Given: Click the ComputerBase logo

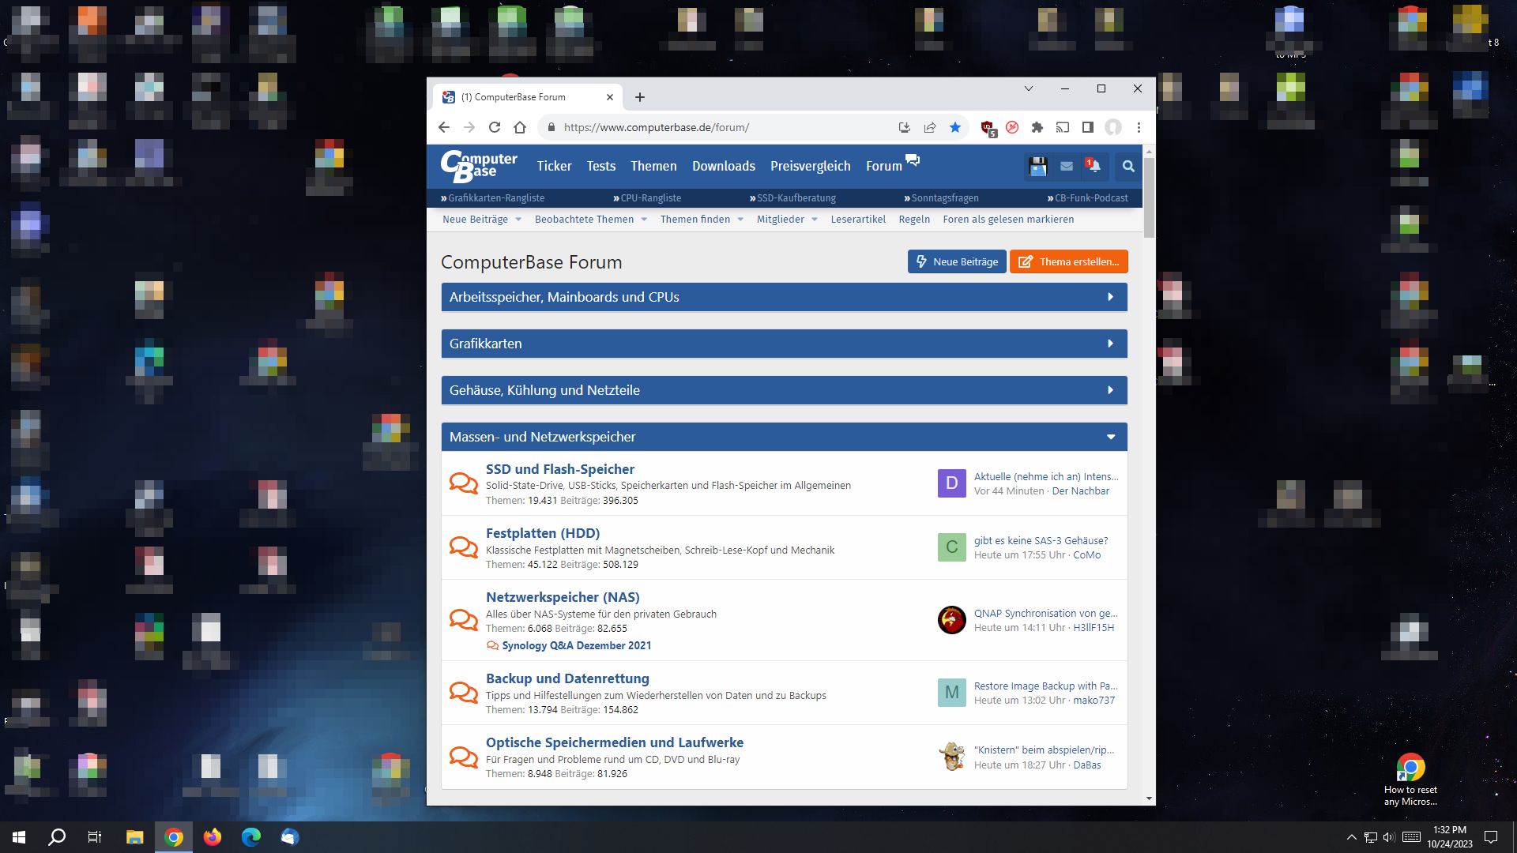Looking at the screenshot, I should [479, 166].
